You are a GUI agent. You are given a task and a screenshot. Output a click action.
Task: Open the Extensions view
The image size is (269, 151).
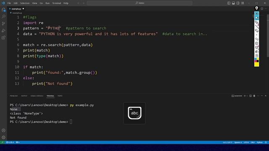[x=3, y=37]
